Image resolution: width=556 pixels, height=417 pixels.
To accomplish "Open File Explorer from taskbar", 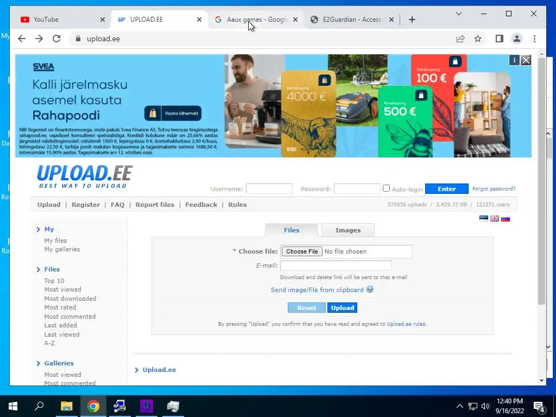I will [x=66, y=406].
